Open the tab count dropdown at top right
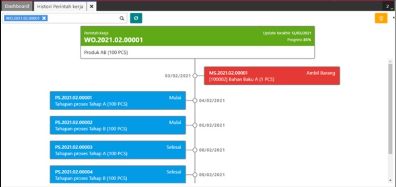396x187 pixels. [389, 7]
